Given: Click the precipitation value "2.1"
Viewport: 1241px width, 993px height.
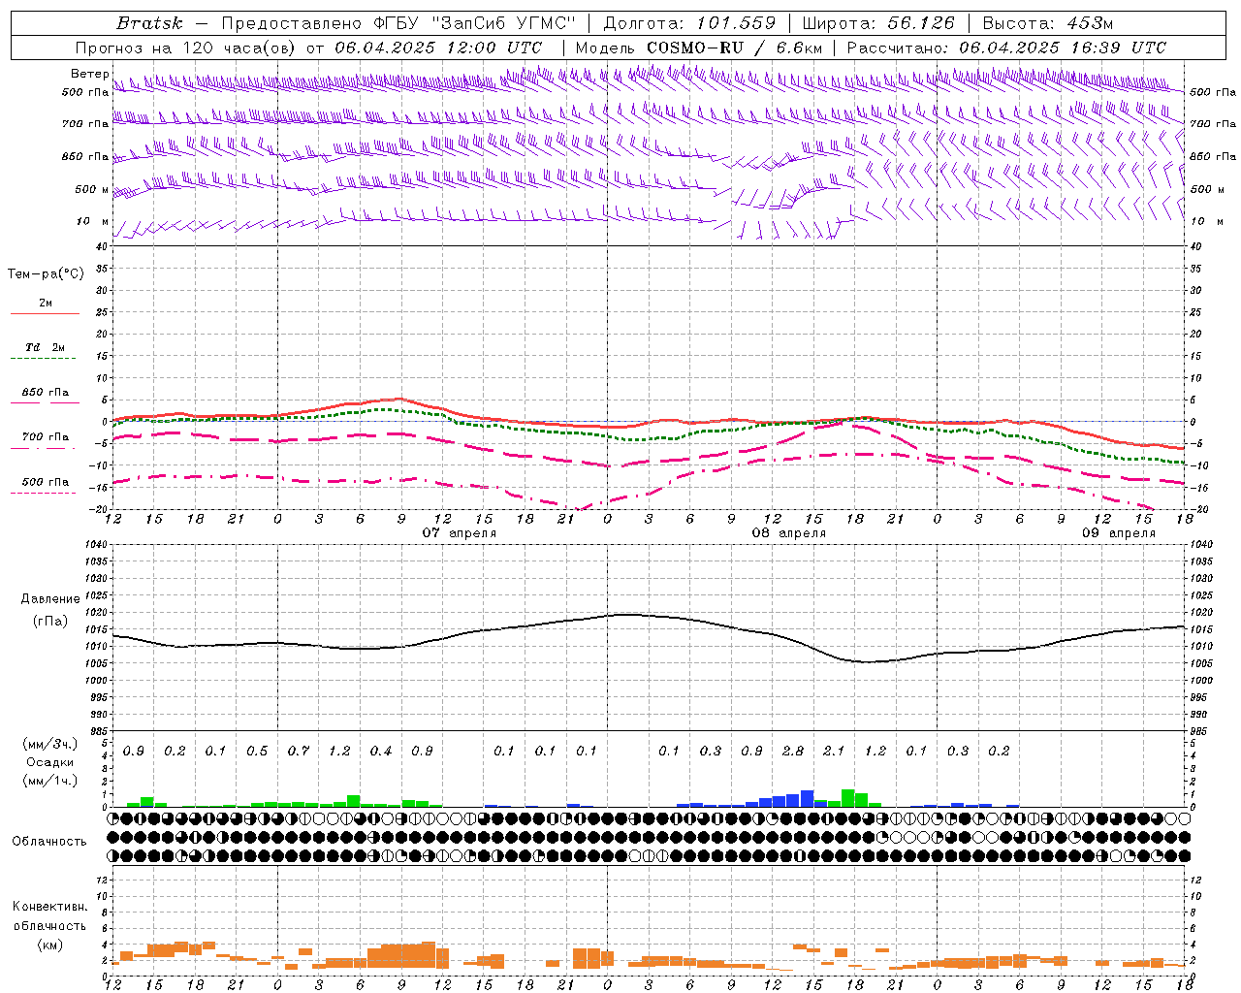Looking at the screenshot, I should [x=834, y=752].
